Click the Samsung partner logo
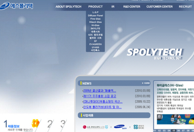The image size is (194, 132). [119, 127]
